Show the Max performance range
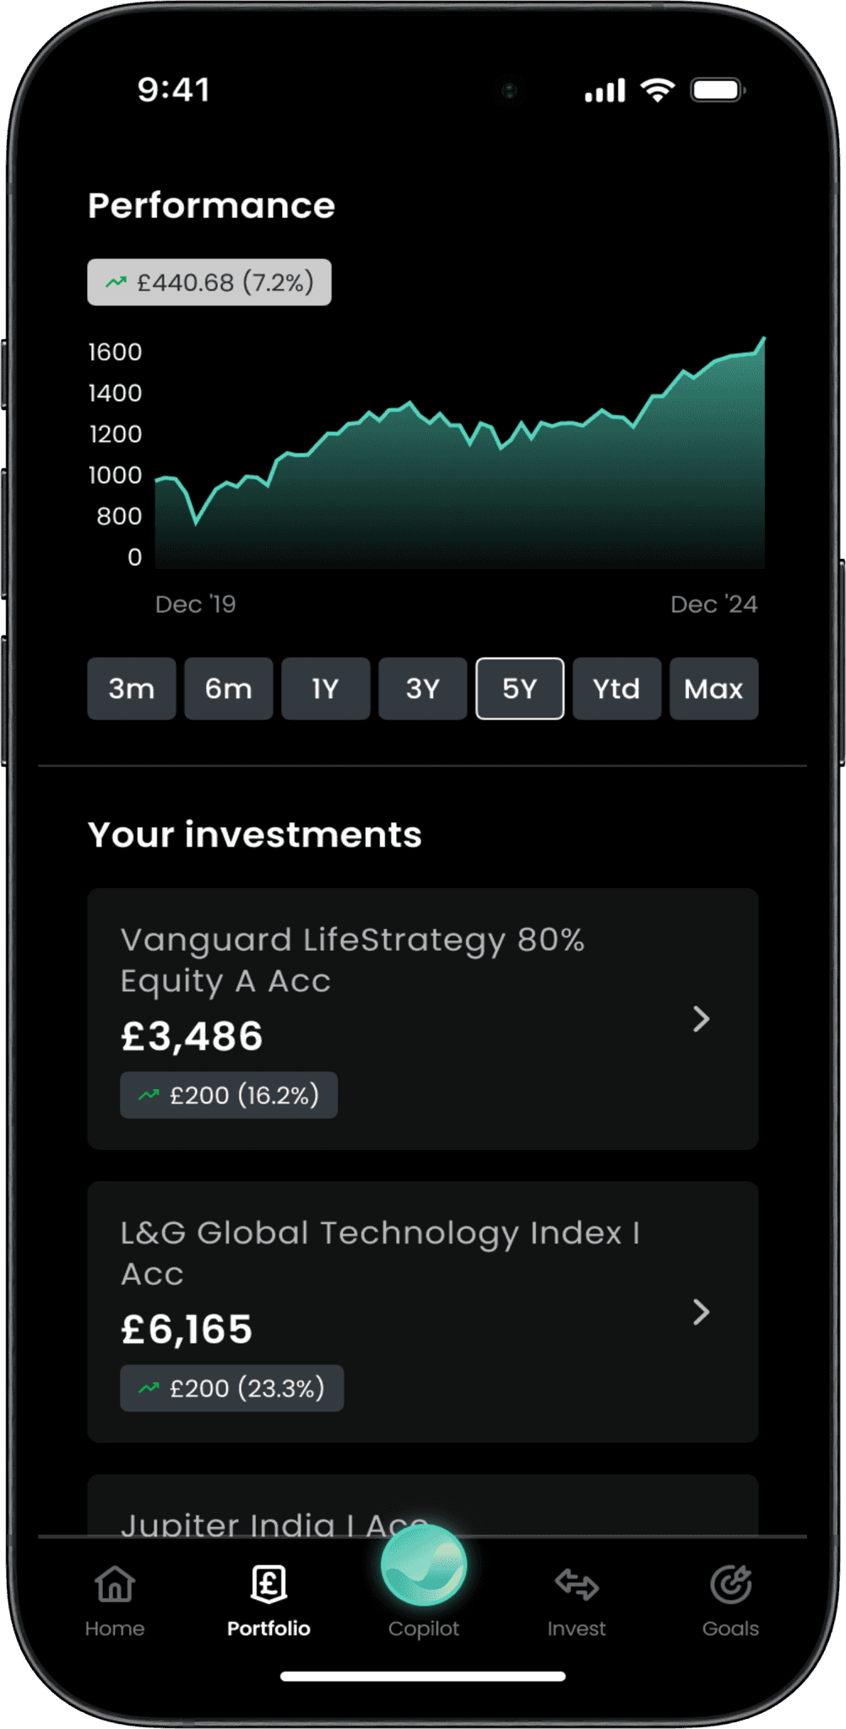The height and width of the screenshot is (1729, 846). pos(714,689)
